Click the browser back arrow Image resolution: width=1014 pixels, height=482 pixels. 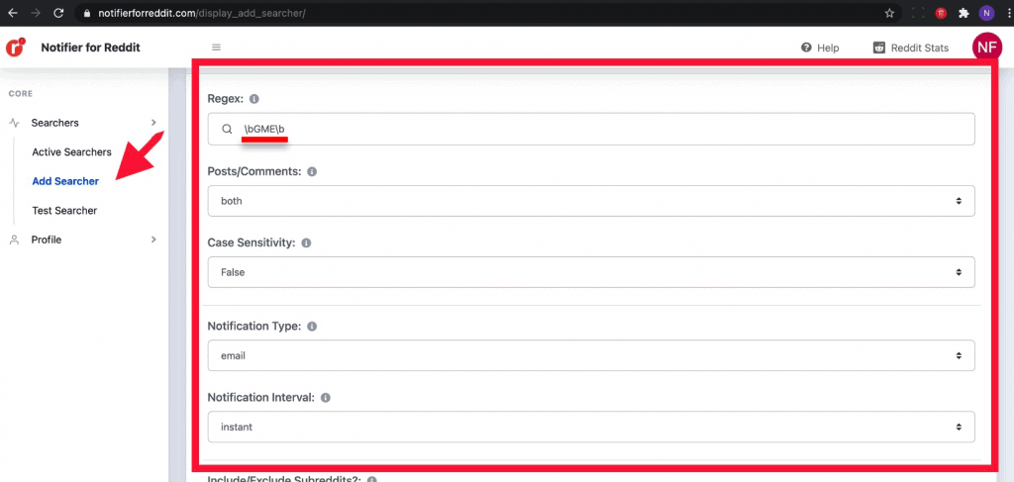pos(12,13)
